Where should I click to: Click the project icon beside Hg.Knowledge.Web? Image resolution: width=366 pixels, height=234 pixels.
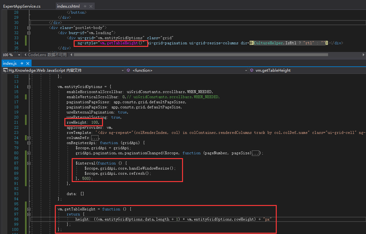coord(5,70)
